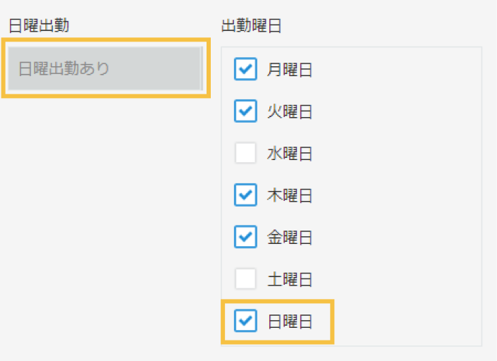Deselect the 金曜日 checkbox
This screenshot has height=361, width=497.
pos(245,238)
